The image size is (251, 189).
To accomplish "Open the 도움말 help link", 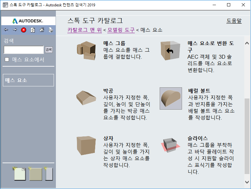I will pos(234,21).
